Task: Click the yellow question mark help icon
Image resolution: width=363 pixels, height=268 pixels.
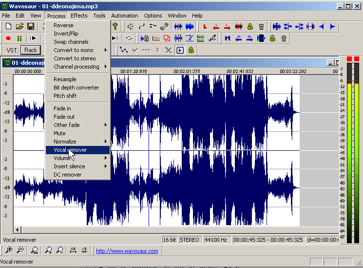Action: [x=115, y=26]
